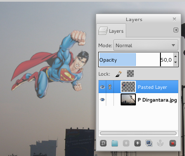Toggle the lock pixels paintbrush icon
Image resolution: width=185 pixels, height=156 pixels.
119,74
